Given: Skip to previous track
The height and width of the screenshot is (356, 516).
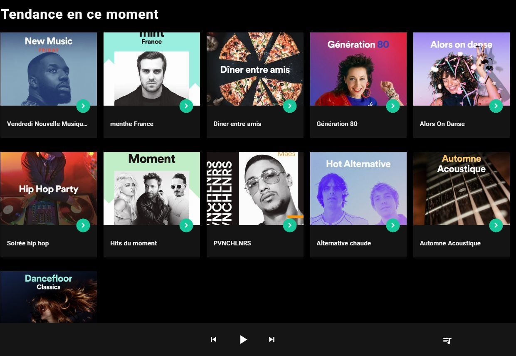Looking at the screenshot, I should point(214,339).
